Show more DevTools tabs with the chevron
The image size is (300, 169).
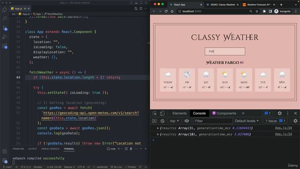pyautogui.click(x=243, y=113)
